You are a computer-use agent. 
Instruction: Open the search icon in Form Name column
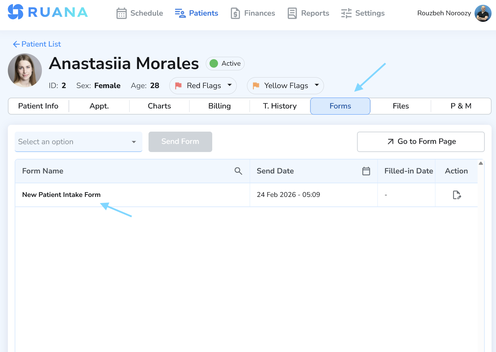pos(238,171)
